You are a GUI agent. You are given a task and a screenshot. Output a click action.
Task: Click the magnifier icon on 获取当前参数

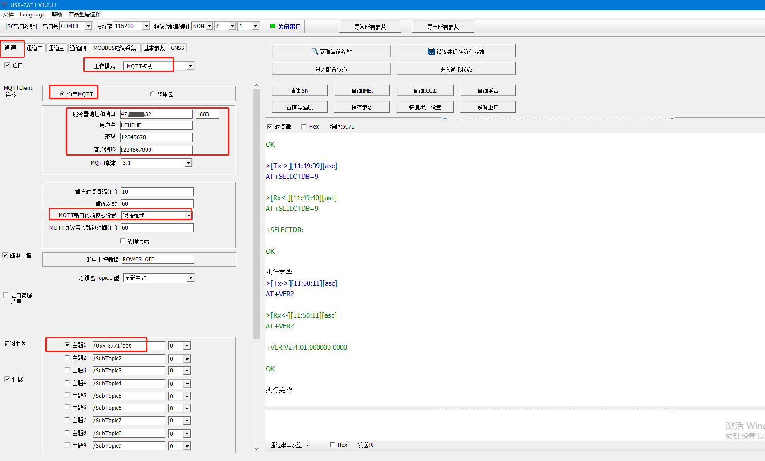click(314, 52)
